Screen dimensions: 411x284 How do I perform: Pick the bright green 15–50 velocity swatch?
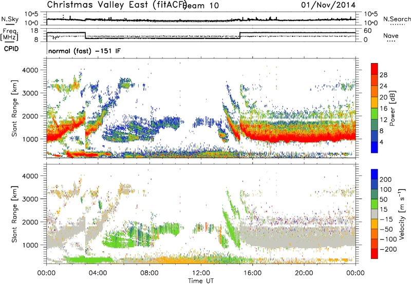375,204
